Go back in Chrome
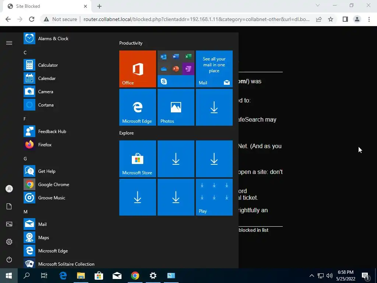This screenshot has height=283, width=377. (x=8, y=19)
